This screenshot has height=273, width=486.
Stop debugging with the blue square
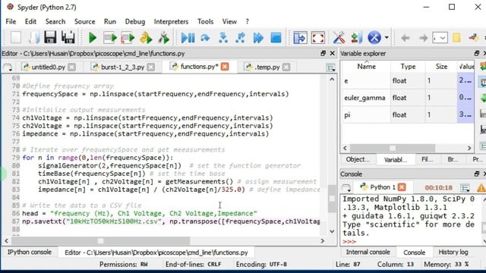276,38
